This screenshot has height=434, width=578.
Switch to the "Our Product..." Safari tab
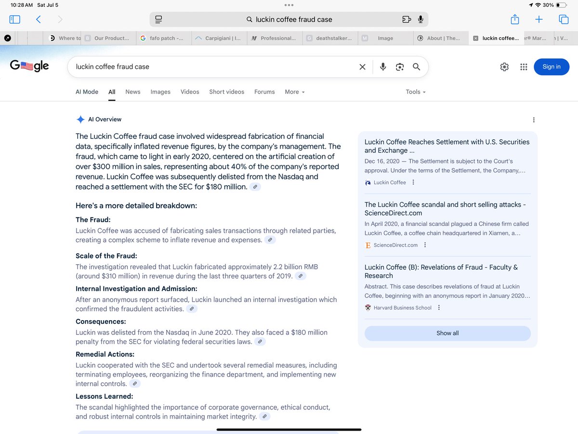pyautogui.click(x=108, y=38)
